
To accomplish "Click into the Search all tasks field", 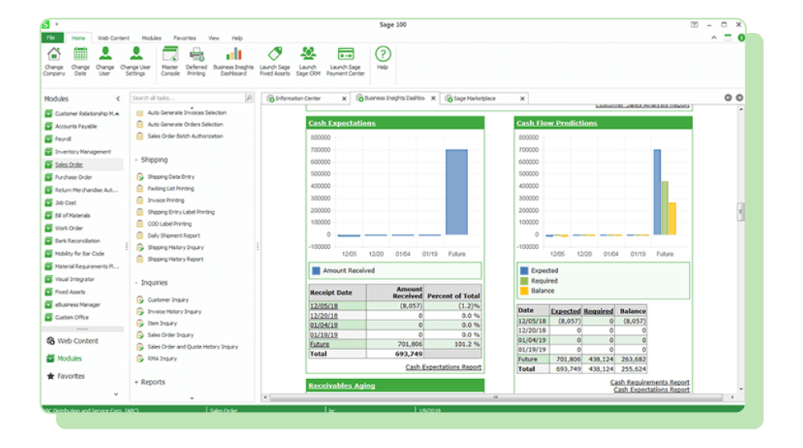I will pyautogui.click(x=187, y=98).
